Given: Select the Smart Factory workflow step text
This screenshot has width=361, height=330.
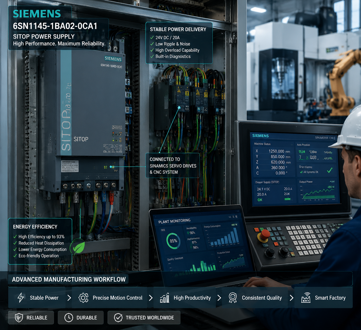Looking at the screenshot, I should click(x=330, y=298).
